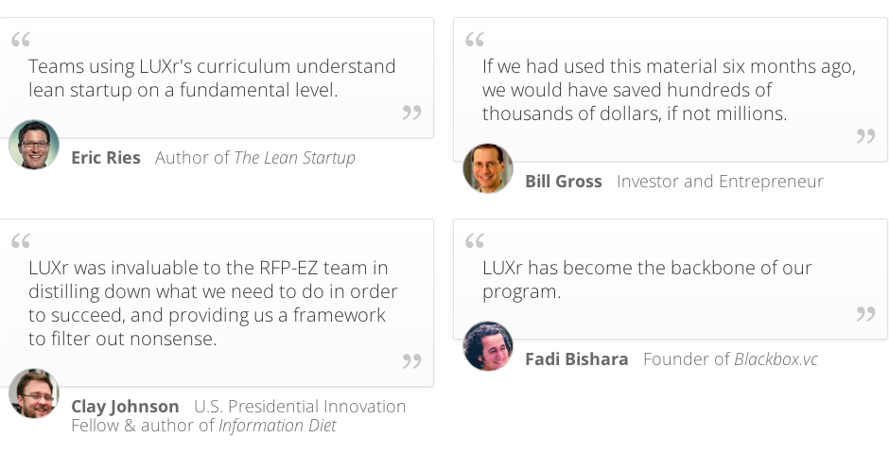Select the name Clay Johnson

(125, 407)
